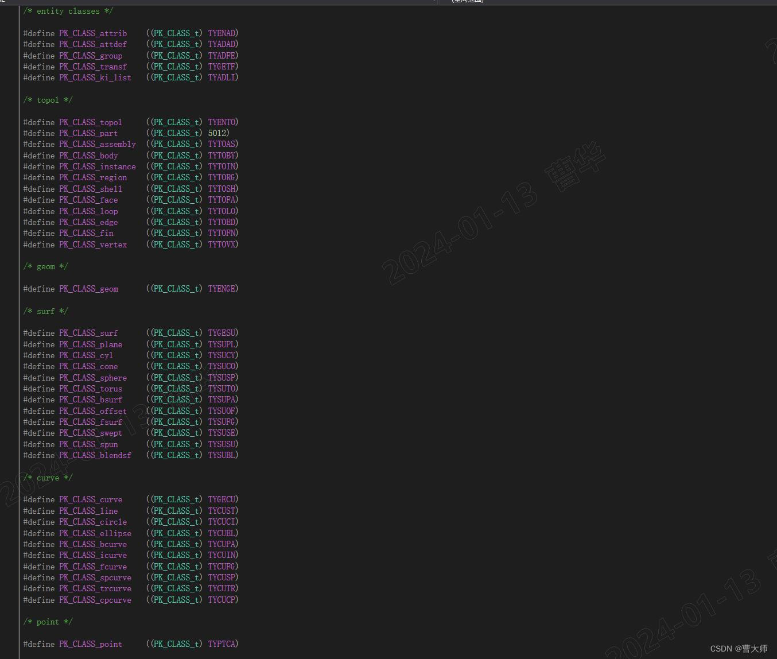
Task: Select the PK_CLASS_point macro name
Action: coord(91,644)
